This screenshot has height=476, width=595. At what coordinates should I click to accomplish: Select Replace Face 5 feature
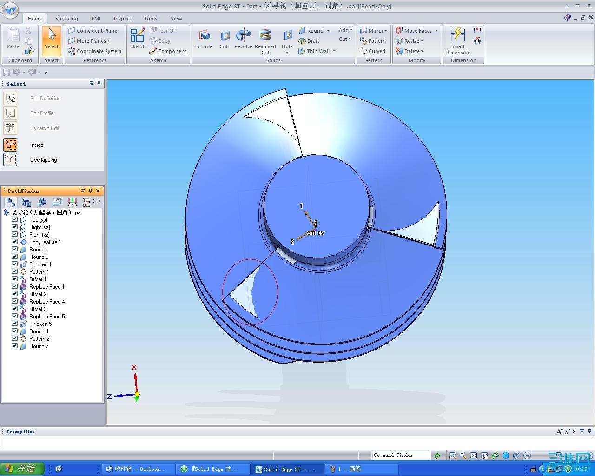47,316
